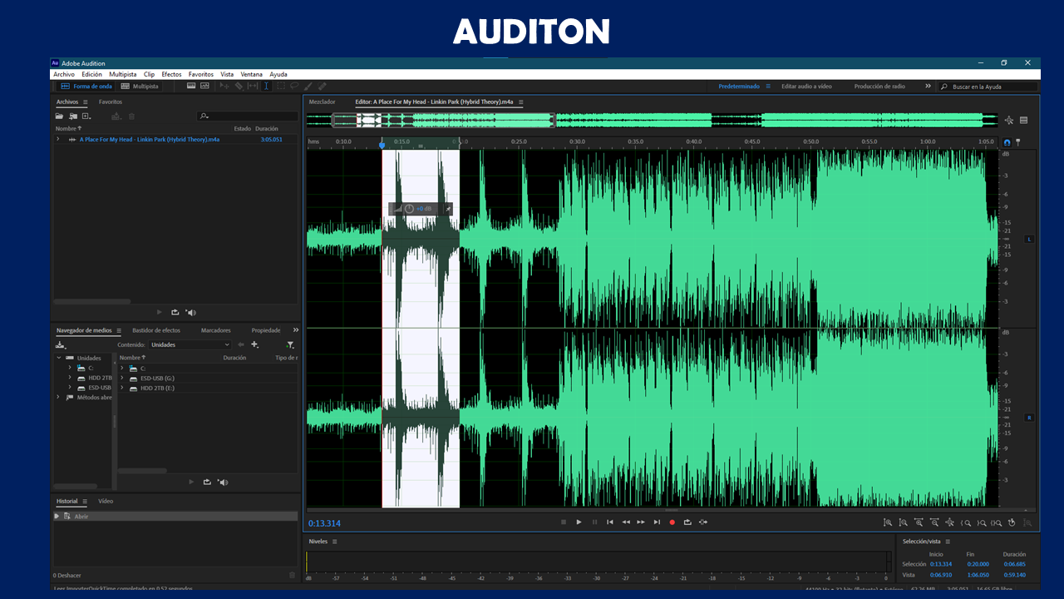Select the Lasso Selection tool
This screenshot has width=1064, height=599.
(294, 86)
